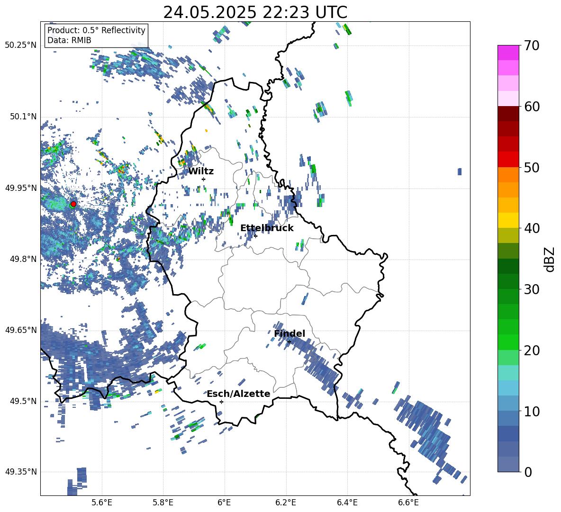Click the colorbar 20 tick label

tap(532, 350)
